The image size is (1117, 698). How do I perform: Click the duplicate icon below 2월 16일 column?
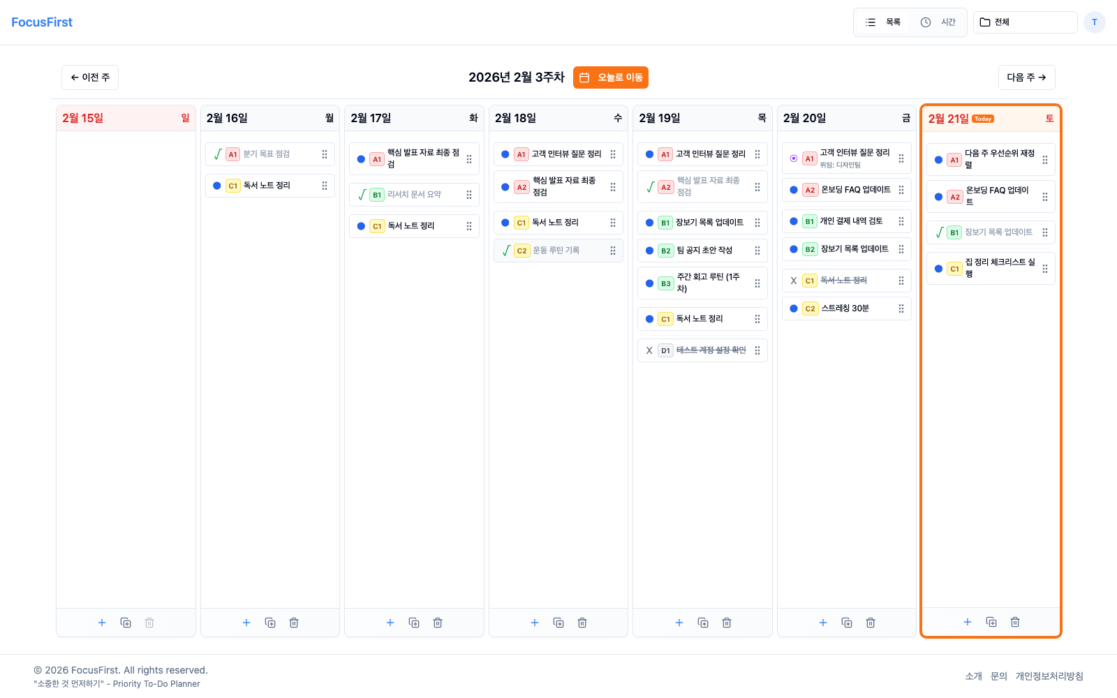pyautogui.click(x=270, y=622)
